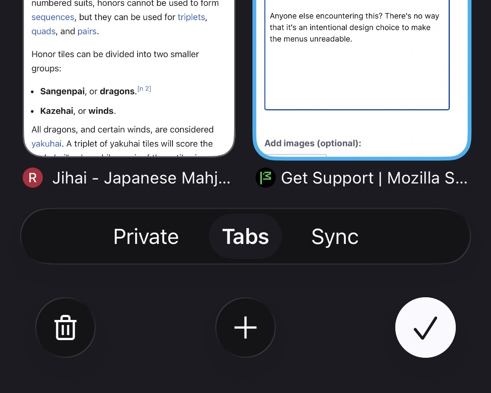Select the Tabs segment
Viewport: 491px width, 393px height.
coord(245,236)
